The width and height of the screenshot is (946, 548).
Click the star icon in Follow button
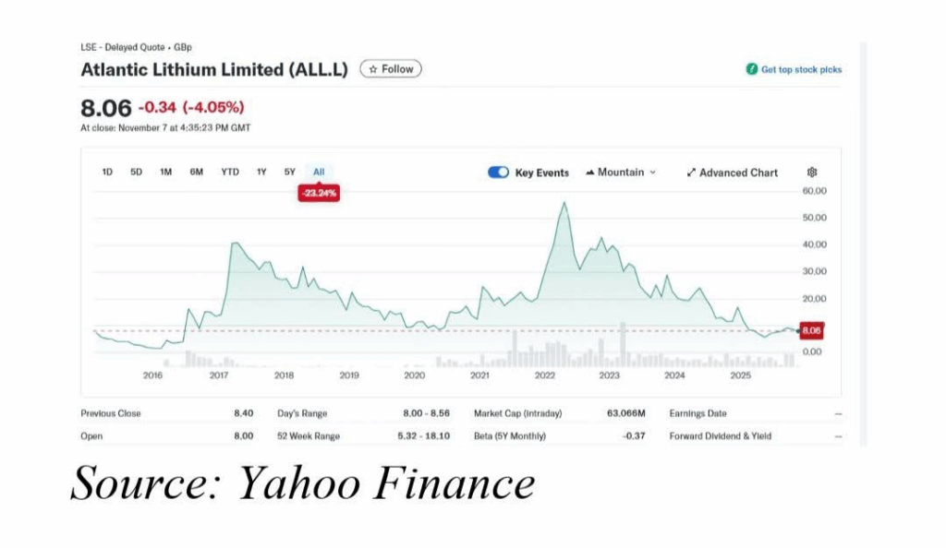pos(371,69)
